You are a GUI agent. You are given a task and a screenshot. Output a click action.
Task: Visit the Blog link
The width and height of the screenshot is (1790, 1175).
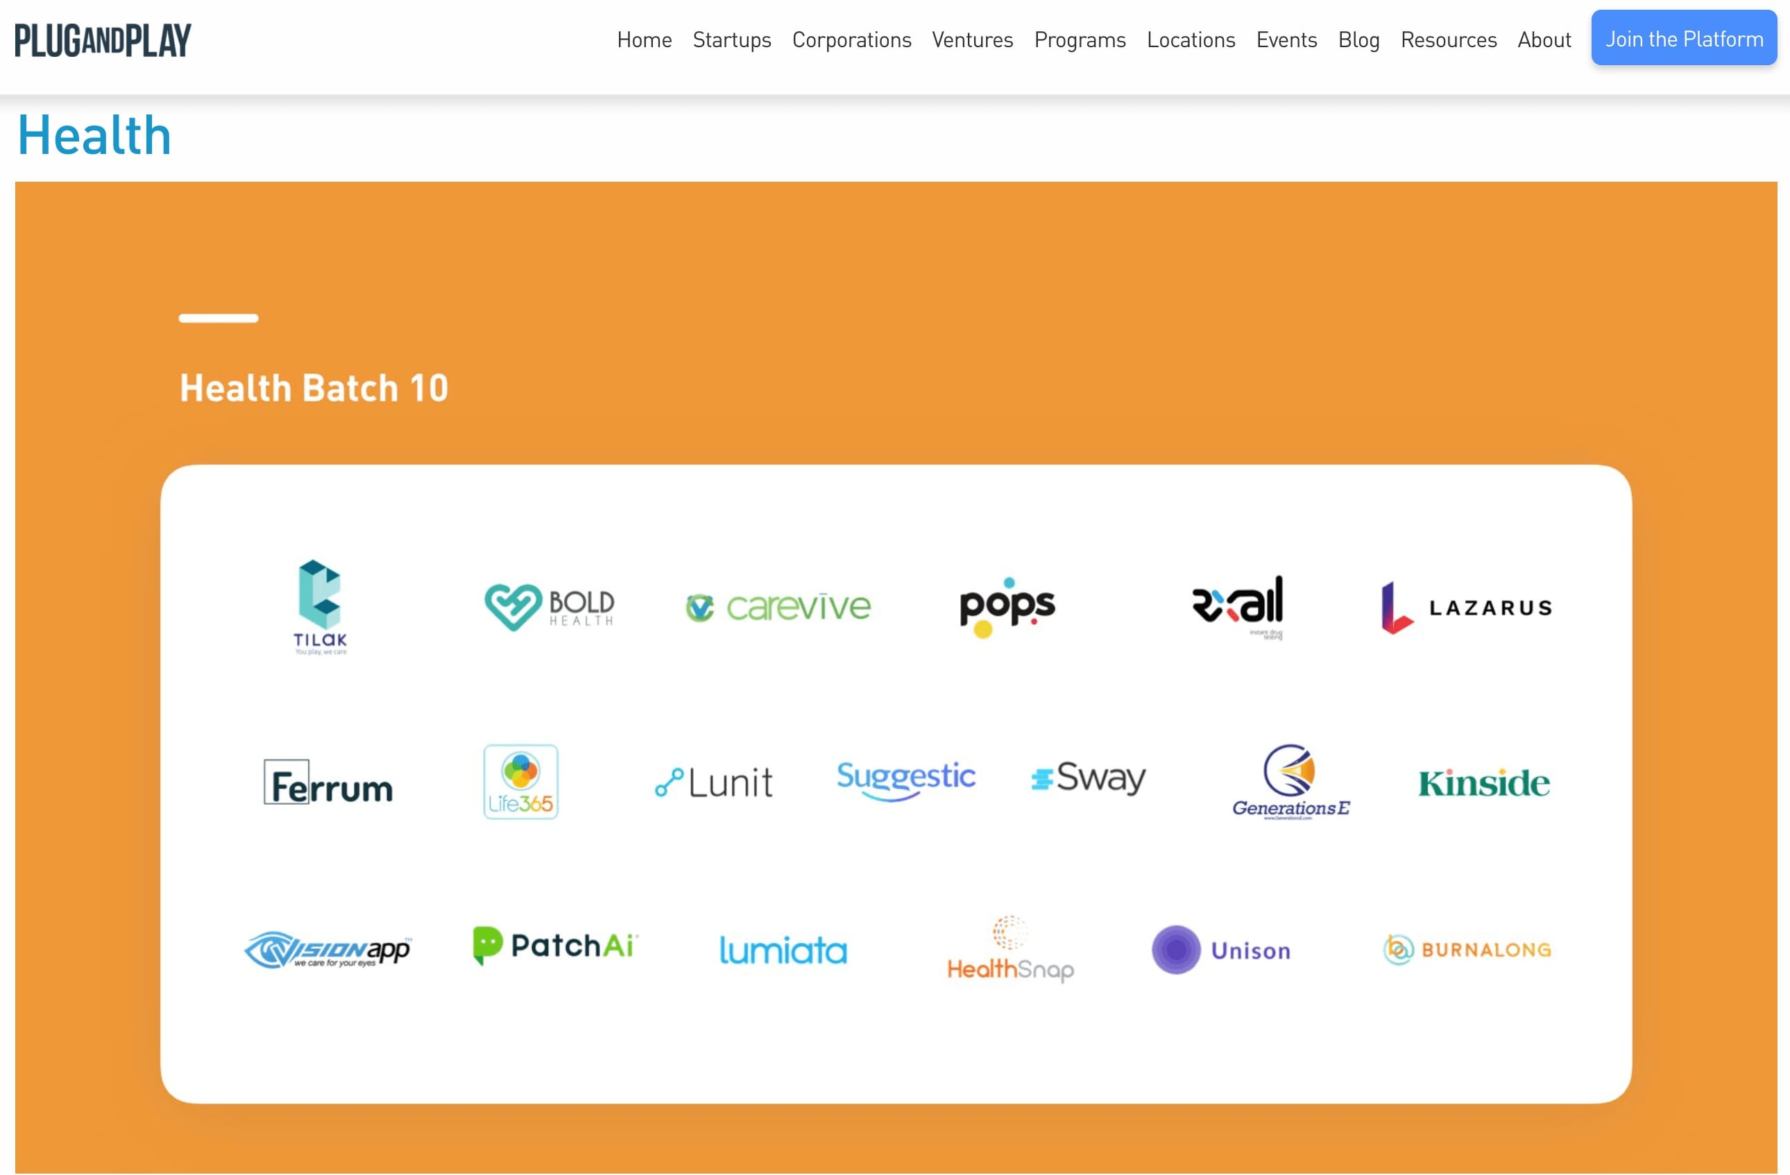pos(1359,40)
